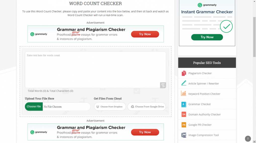The image size is (256, 143).
Task: Click the Choose File button
Action: click(34, 106)
